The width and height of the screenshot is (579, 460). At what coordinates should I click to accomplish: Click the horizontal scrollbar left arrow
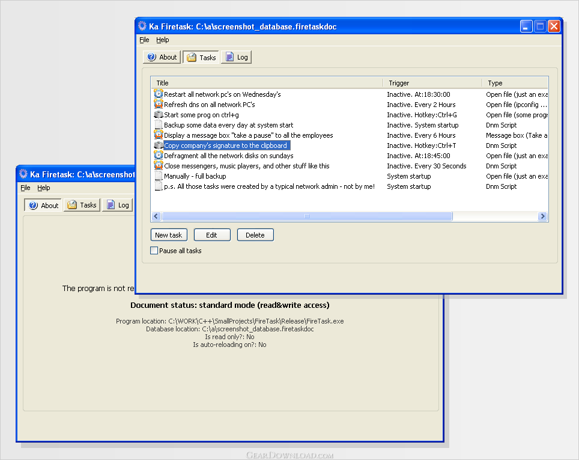pyautogui.click(x=156, y=216)
